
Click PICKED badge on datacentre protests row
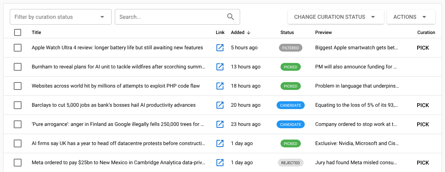(291, 144)
